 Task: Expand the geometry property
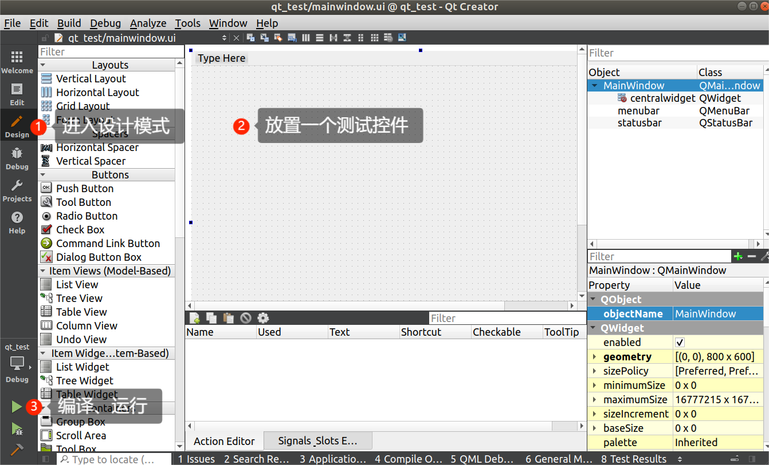(594, 357)
